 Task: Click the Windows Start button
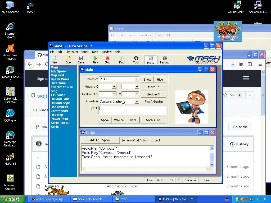pyautogui.click(x=12, y=199)
